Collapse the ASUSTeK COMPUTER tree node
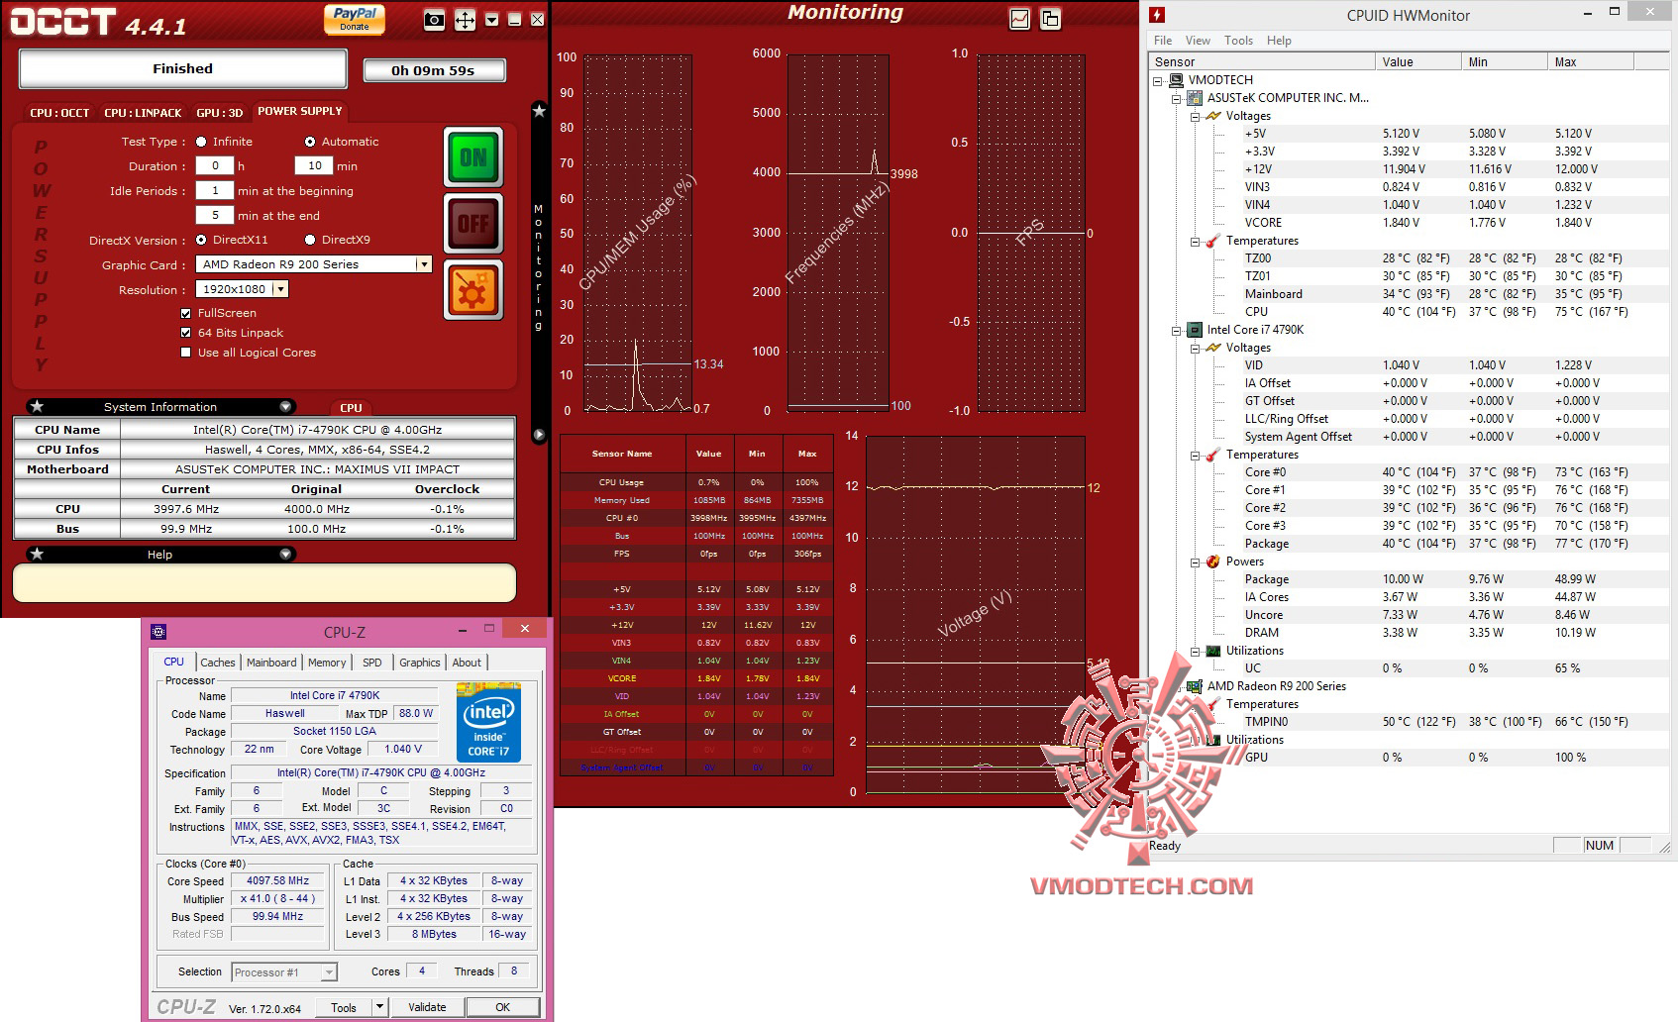1678x1022 pixels. [x=1176, y=99]
